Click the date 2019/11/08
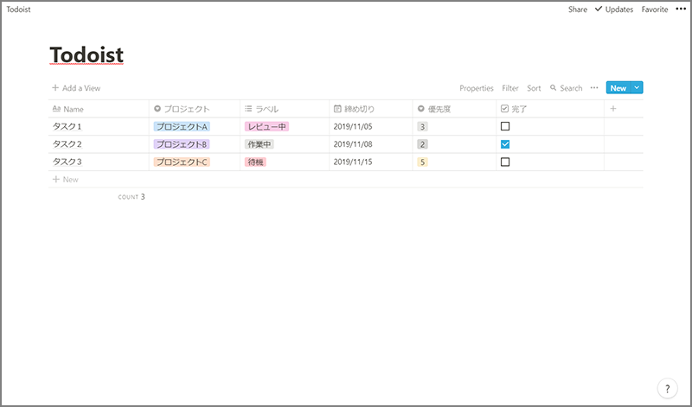 click(353, 144)
